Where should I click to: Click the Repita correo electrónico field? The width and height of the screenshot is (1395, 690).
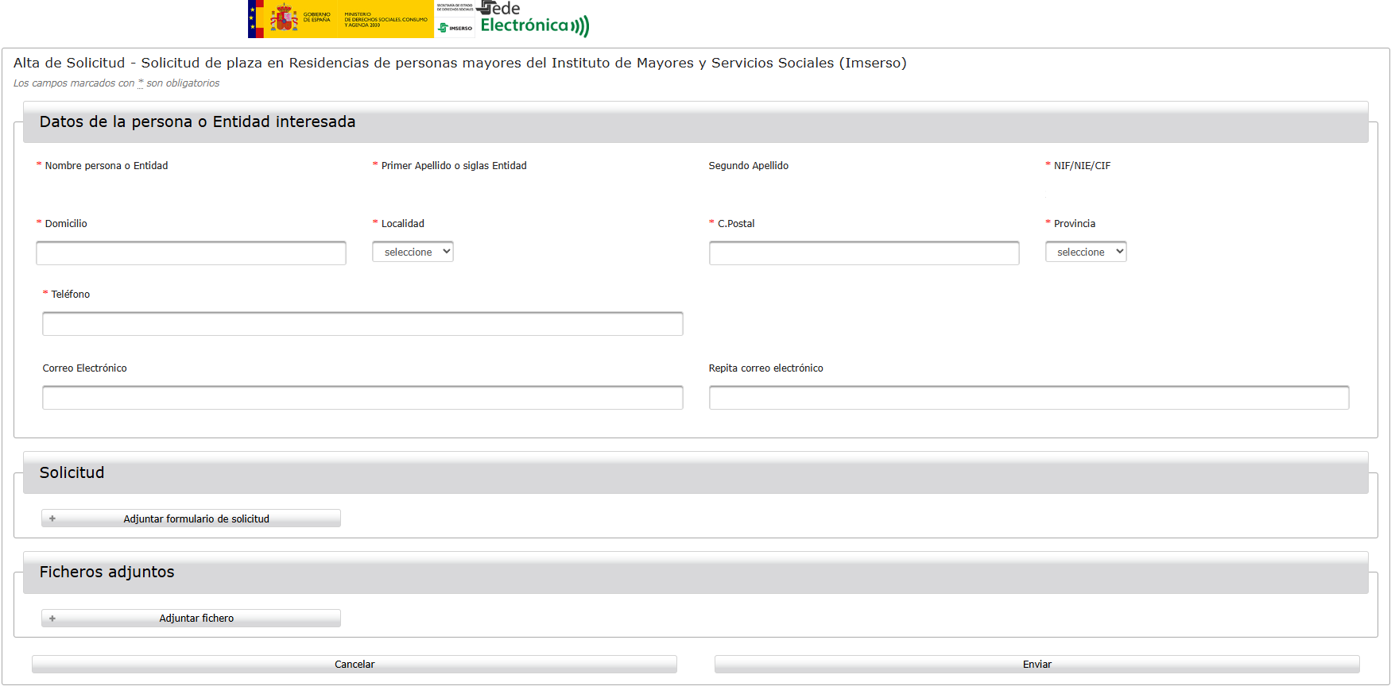click(1029, 398)
